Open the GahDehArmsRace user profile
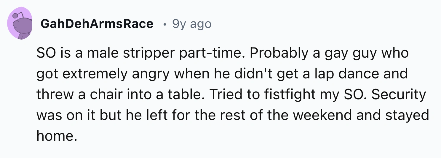 [x=97, y=24]
